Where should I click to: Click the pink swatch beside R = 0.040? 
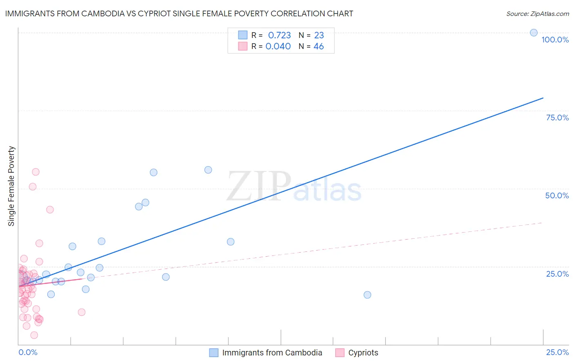pyautogui.click(x=243, y=46)
